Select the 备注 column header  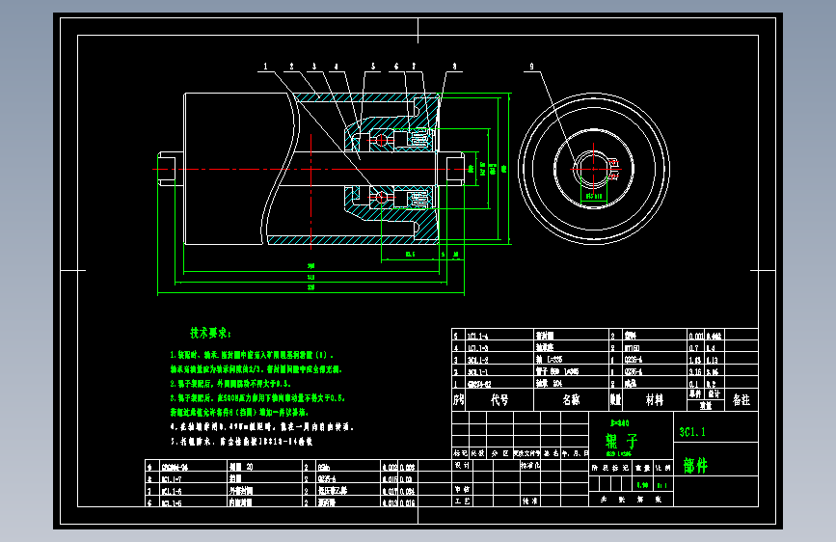point(742,400)
